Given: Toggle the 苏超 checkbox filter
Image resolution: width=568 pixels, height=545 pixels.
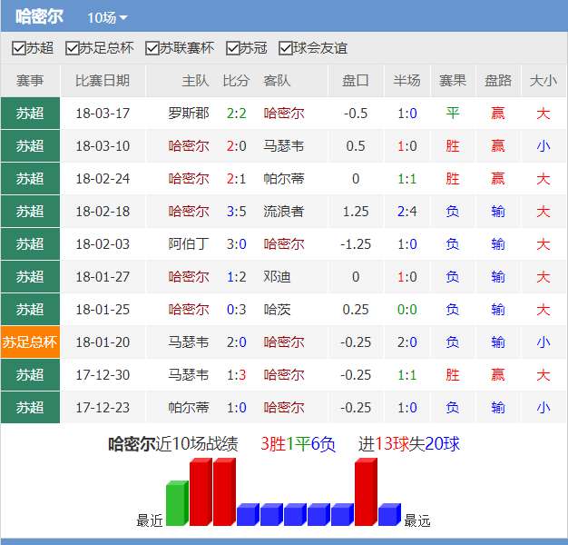Looking at the screenshot, I should tap(18, 48).
